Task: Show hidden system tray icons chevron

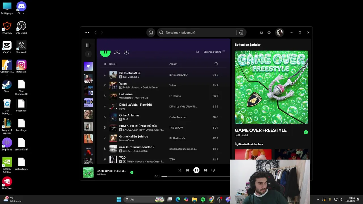Action: coord(318,199)
